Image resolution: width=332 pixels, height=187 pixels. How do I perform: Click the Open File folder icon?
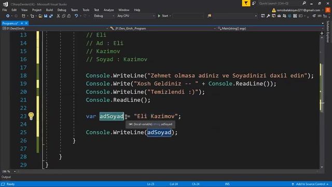[40, 16]
